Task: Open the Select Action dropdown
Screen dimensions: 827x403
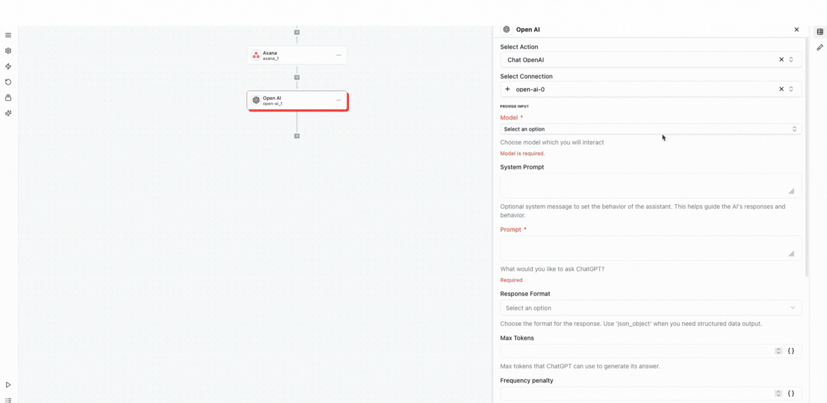Action: point(791,59)
